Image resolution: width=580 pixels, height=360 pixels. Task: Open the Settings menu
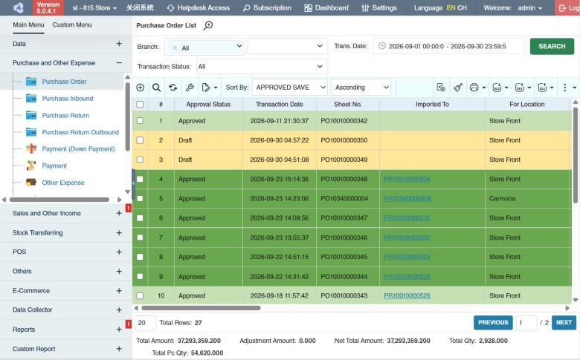point(379,7)
